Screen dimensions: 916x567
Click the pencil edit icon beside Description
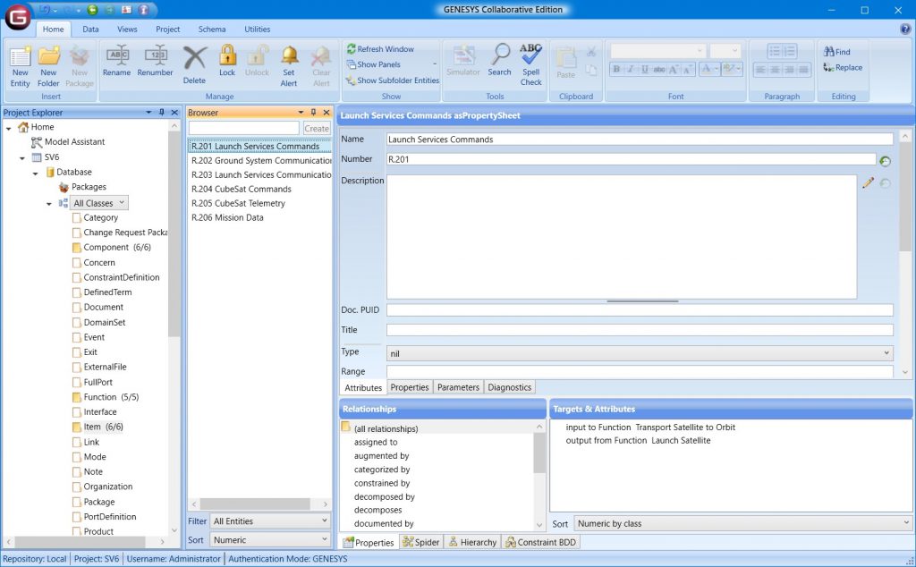[868, 182]
